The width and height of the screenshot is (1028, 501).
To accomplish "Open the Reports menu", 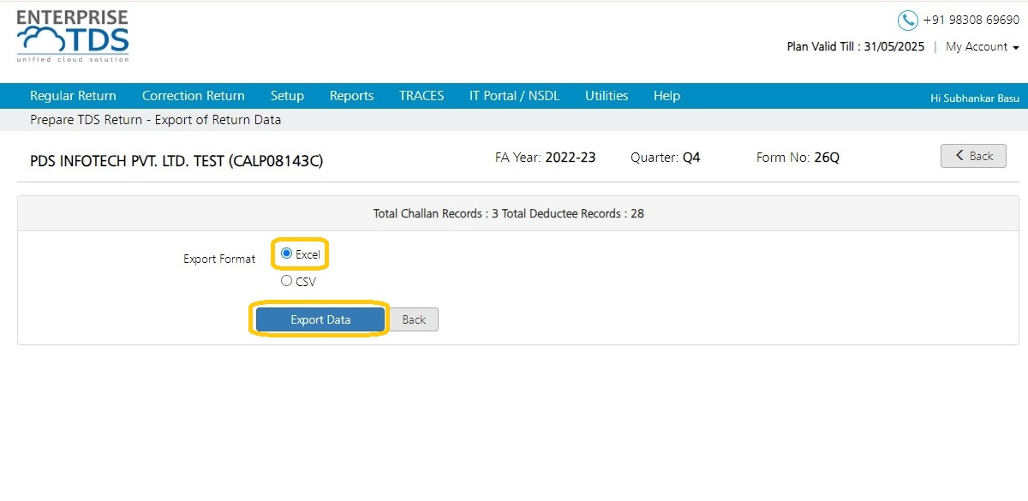I will point(351,96).
